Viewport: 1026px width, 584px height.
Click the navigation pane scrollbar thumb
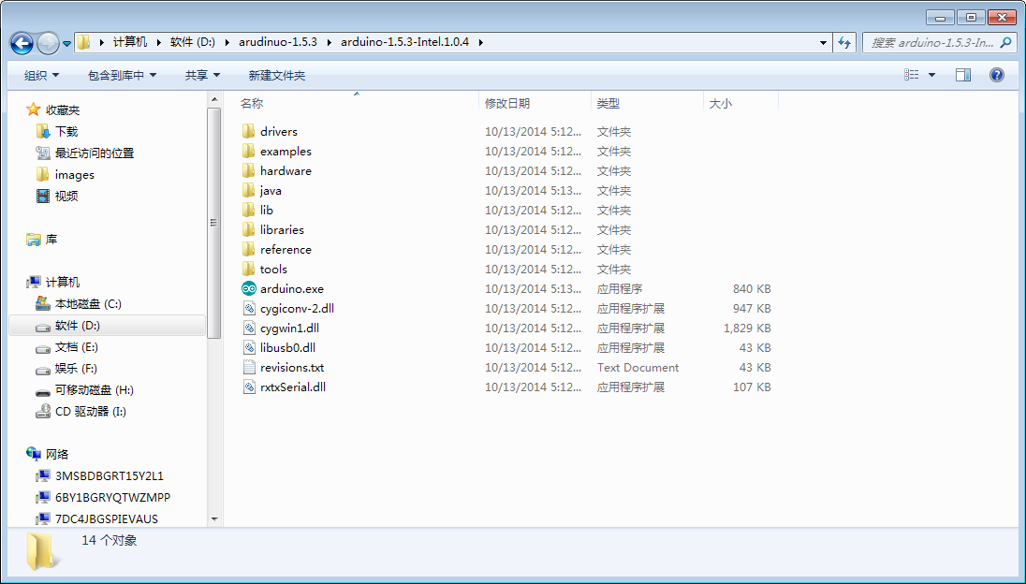point(214,223)
